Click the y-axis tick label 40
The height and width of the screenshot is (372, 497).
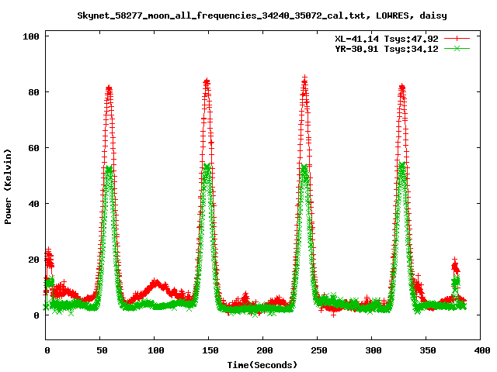tap(34, 204)
